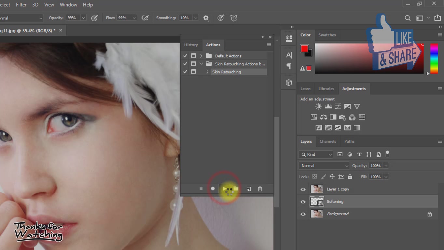Add a Brightness/Contrast adjustment
Image resolution: width=444 pixels, height=250 pixels.
coord(318,106)
